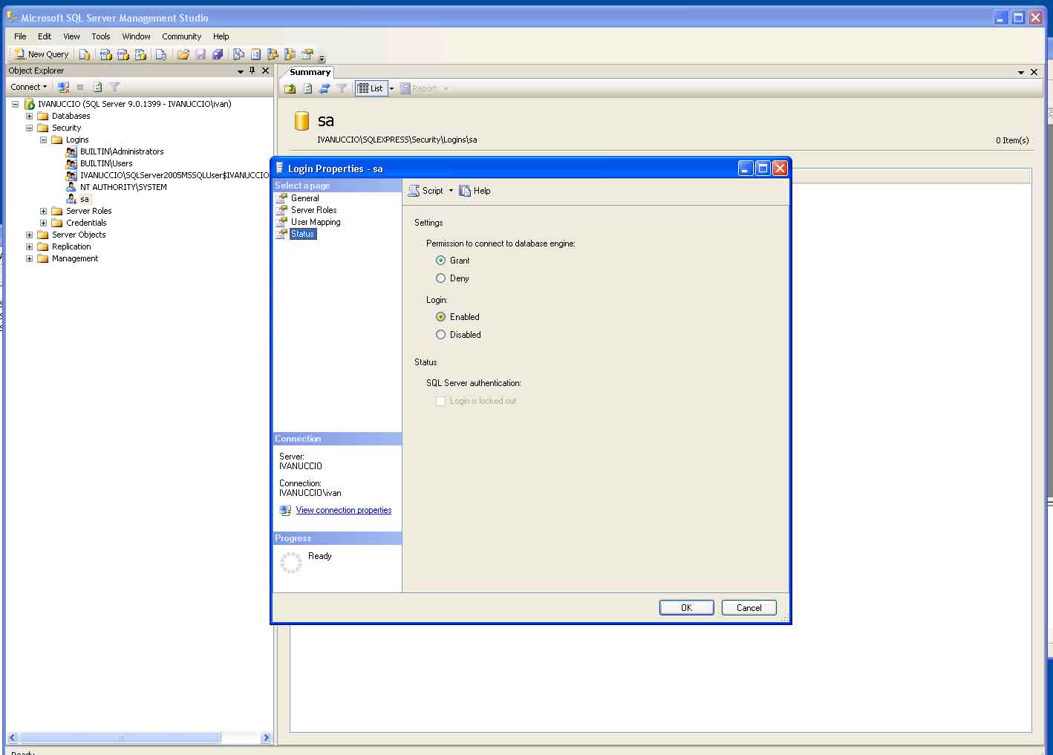This screenshot has height=755, width=1053.
Task: Open the Edit menu
Action: click(x=45, y=36)
